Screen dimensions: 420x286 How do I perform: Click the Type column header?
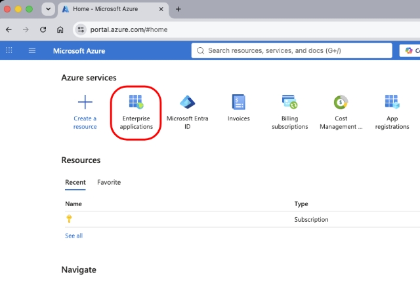(x=301, y=204)
